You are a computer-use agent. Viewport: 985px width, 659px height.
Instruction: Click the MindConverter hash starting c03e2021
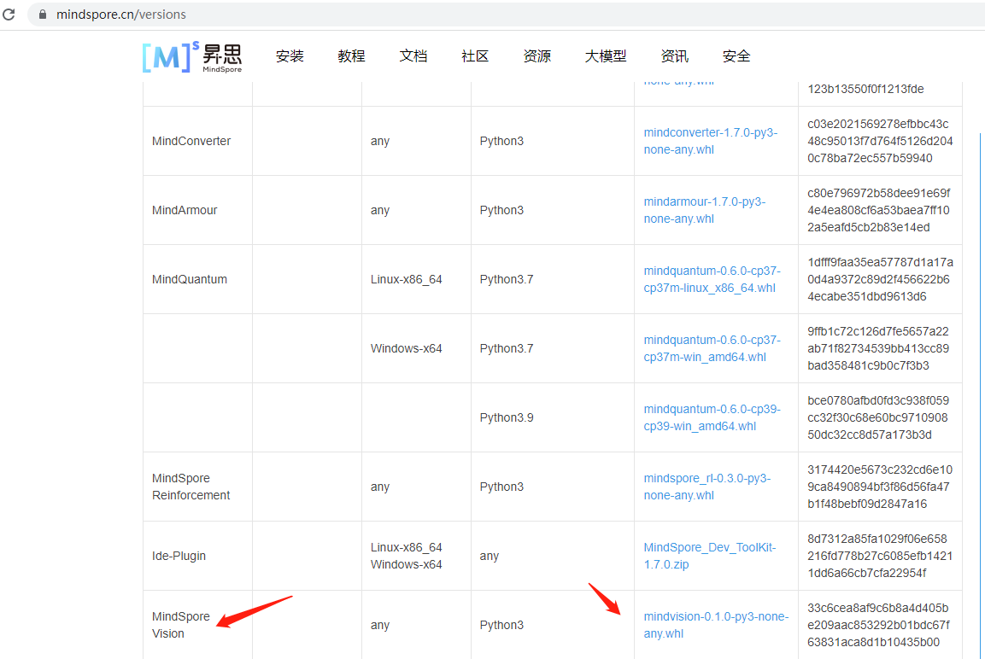pos(879,141)
